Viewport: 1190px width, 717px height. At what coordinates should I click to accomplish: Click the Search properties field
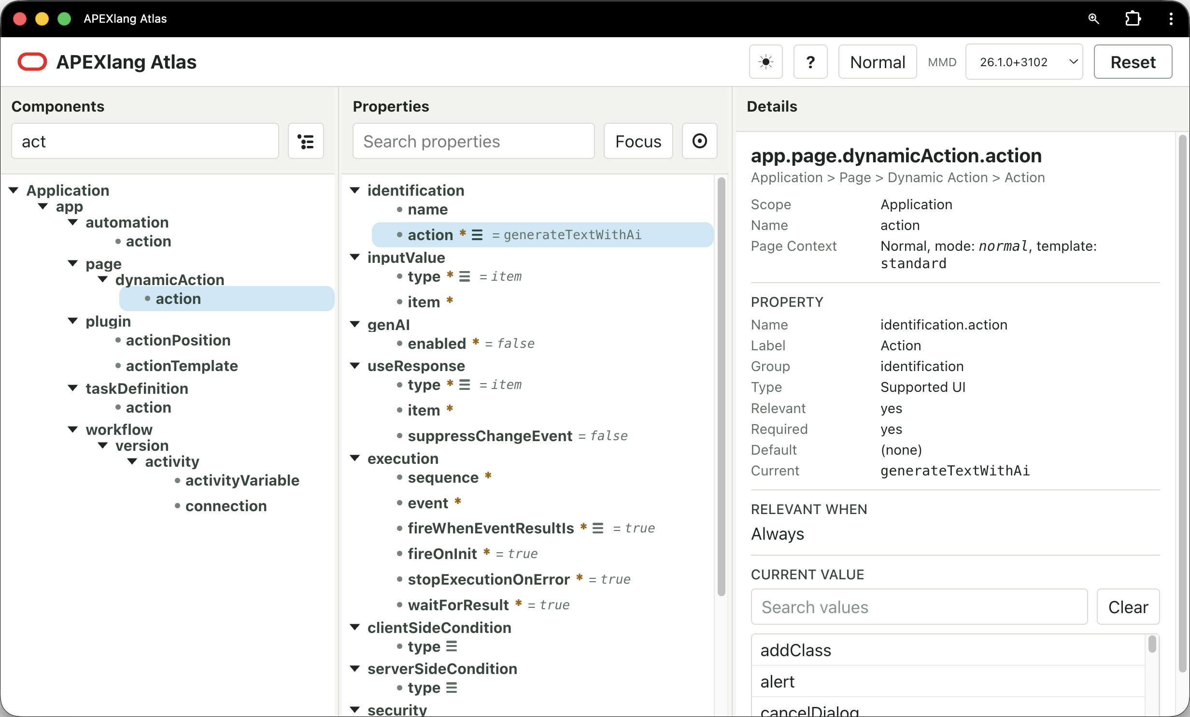coord(473,141)
